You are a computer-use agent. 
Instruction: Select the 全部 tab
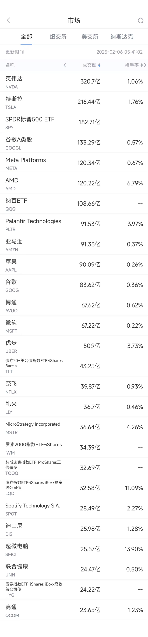coord(26,37)
